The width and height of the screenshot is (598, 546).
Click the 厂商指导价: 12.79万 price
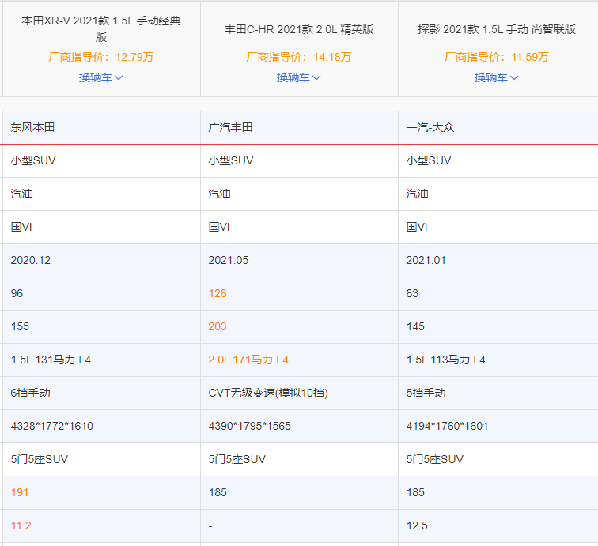(101, 57)
